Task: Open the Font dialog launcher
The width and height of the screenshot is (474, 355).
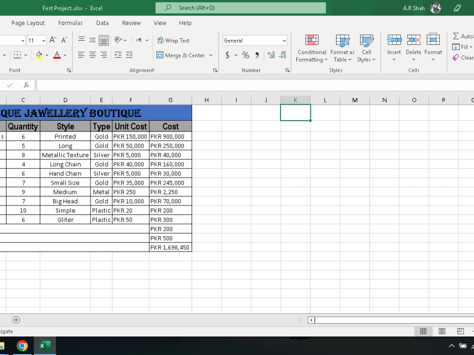Action: pyautogui.click(x=69, y=71)
